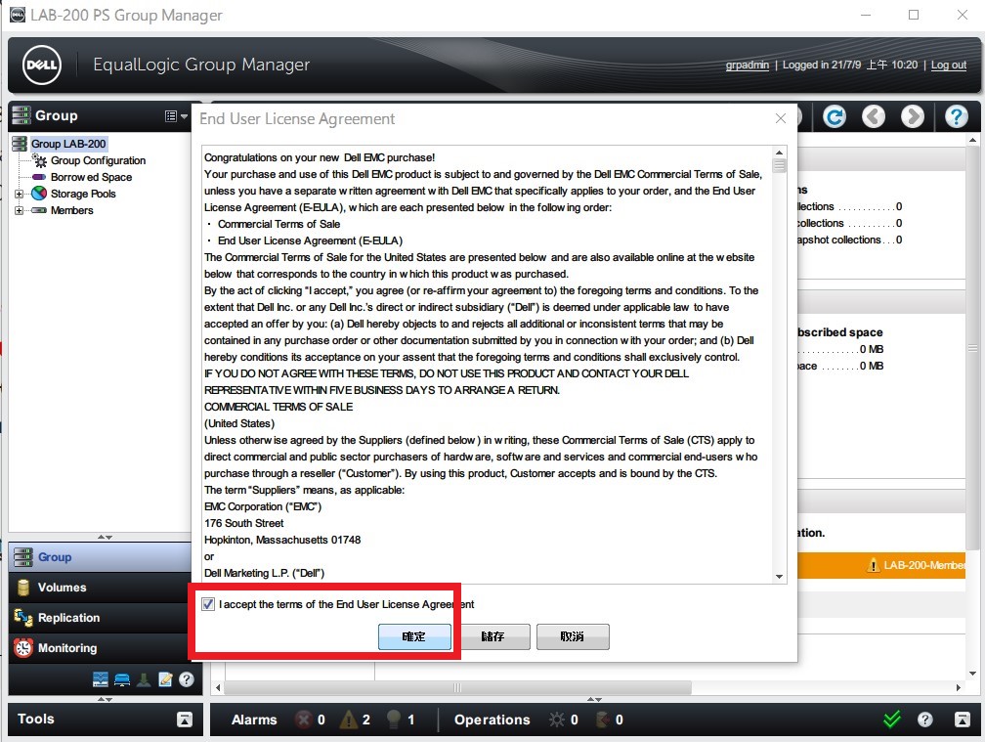Image resolution: width=985 pixels, height=742 pixels.
Task: Click the splitter arrows above the Alarms bar
Action: coord(594,699)
